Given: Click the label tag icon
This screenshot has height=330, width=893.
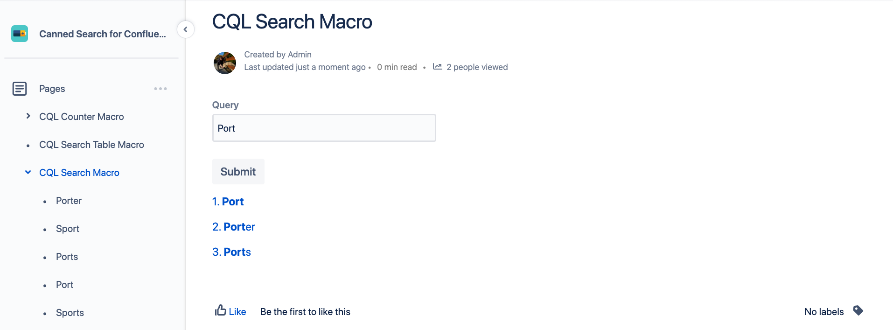Looking at the screenshot, I should click(x=858, y=310).
